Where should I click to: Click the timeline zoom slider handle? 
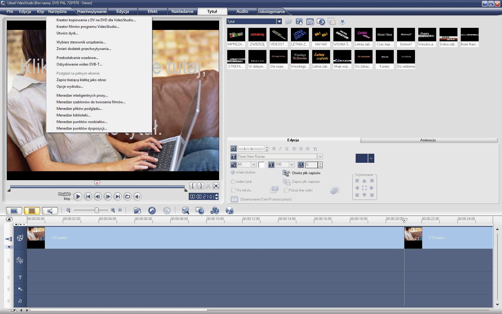(97, 210)
